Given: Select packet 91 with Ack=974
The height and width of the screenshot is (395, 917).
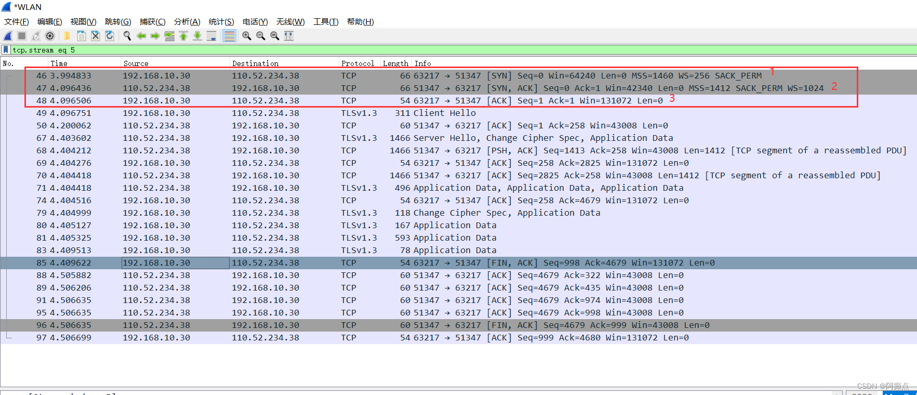Looking at the screenshot, I should tap(458, 300).
